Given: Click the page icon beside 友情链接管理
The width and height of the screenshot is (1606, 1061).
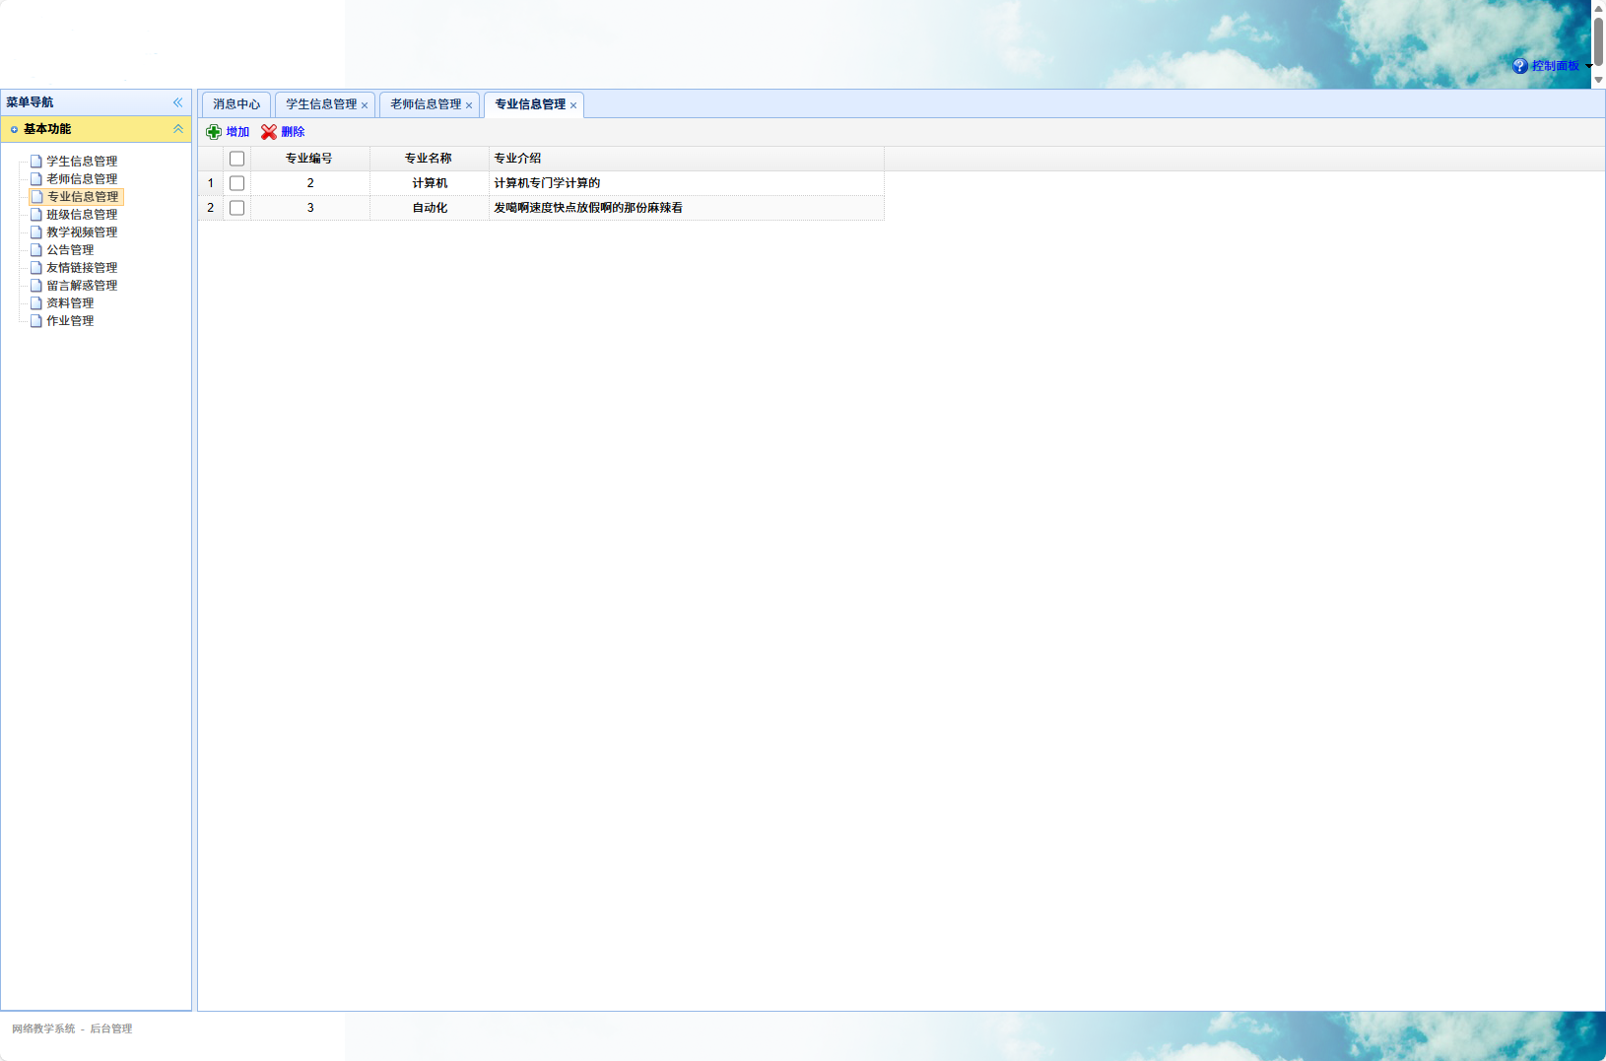Looking at the screenshot, I should pyautogui.click(x=36, y=268).
